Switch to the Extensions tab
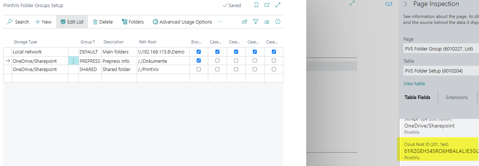 (457, 97)
